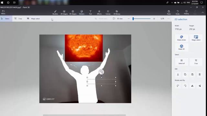The height and width of the screenshot is (116, 207).
Task: Click the Copy icon under Edit
Action: coord(185,74)
